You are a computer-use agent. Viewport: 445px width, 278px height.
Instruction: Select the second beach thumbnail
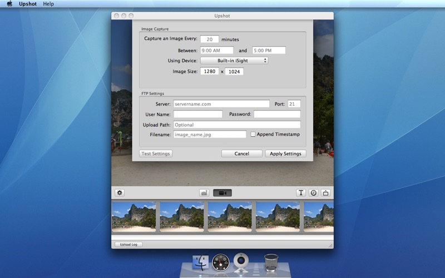182,217
